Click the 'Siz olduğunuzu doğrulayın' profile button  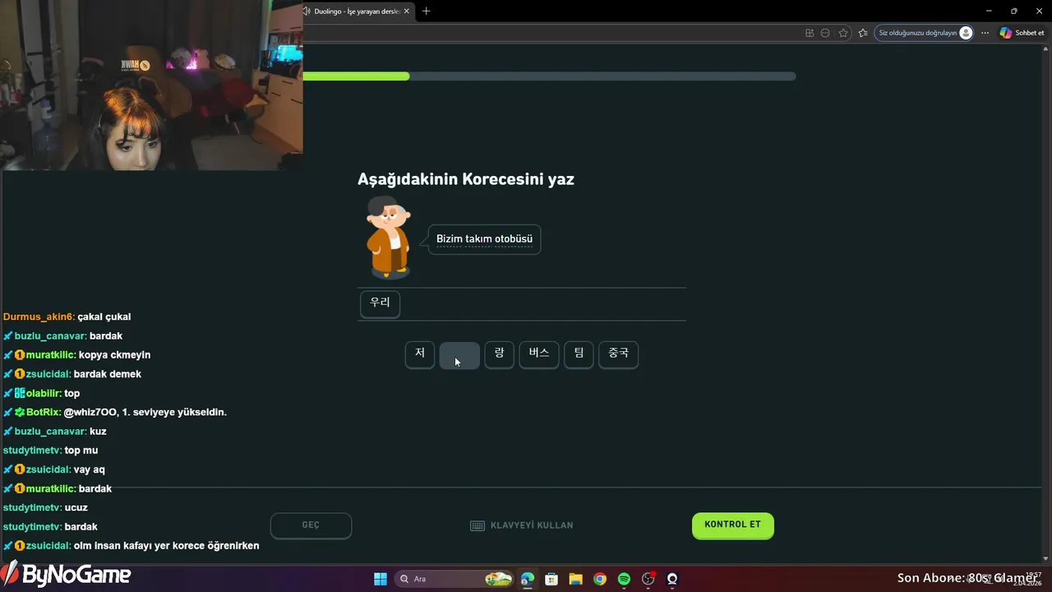click(924, 33)
